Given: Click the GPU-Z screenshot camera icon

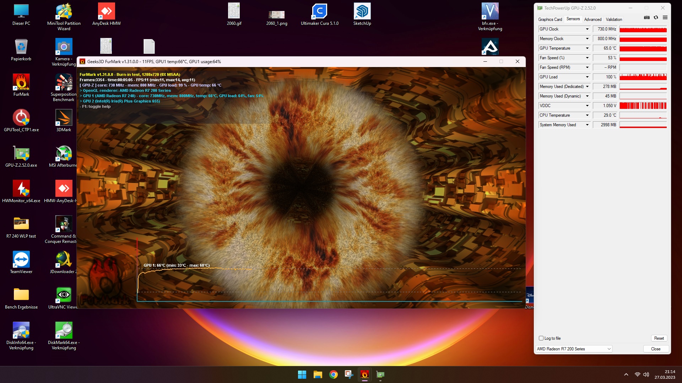Looking at the screenshot, I should (x=646, y=17).
